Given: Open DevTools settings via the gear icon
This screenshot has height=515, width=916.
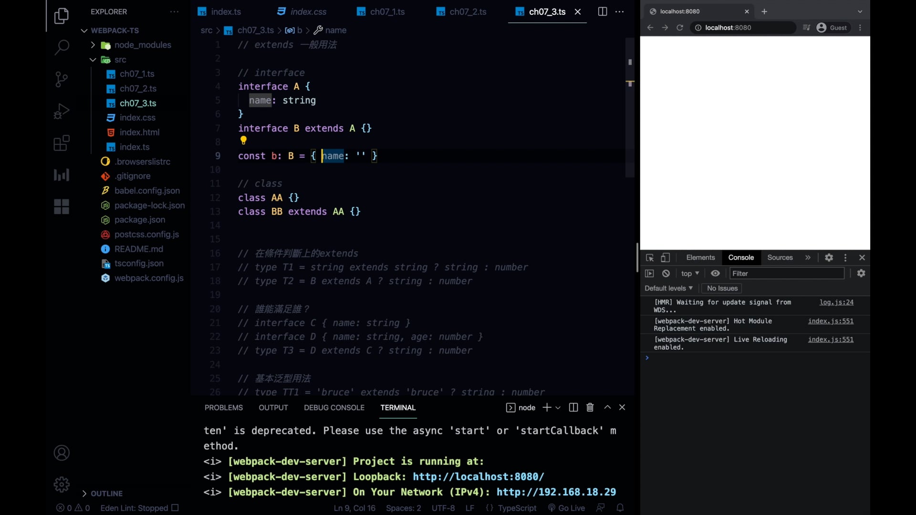Looking at the screenshot, I should tap(829, 257).
